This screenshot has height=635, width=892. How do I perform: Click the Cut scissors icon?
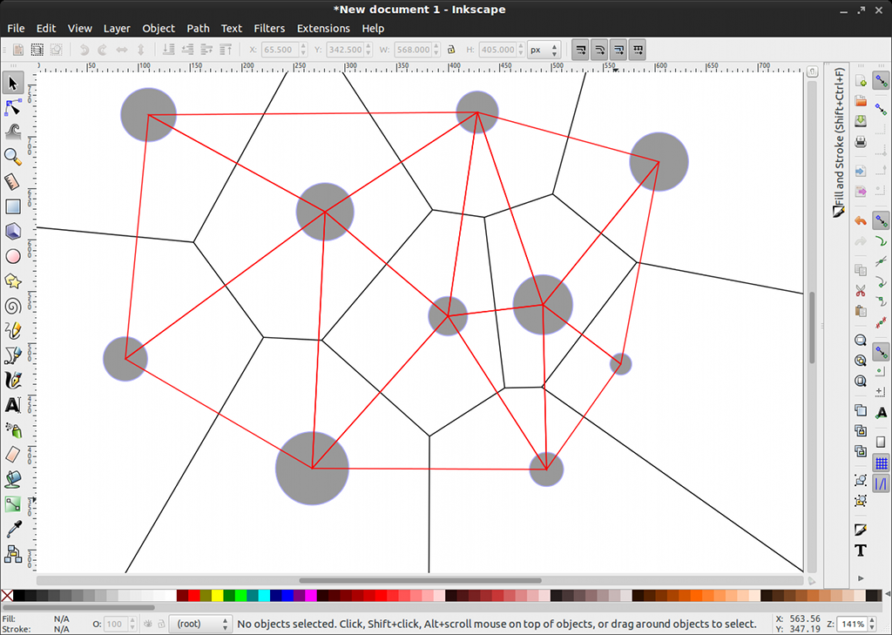coord(861,290)
